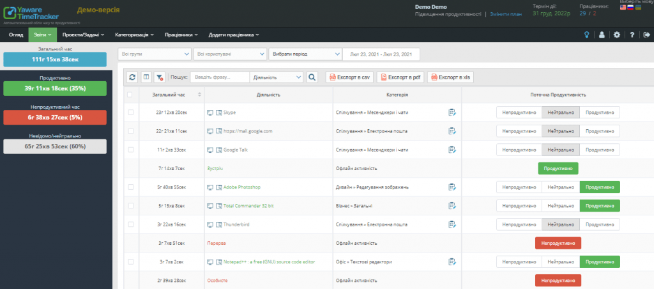The image size is (654, 289).
Task: Open the 'Звіти' menu
Action: click(x=42, y=35)
